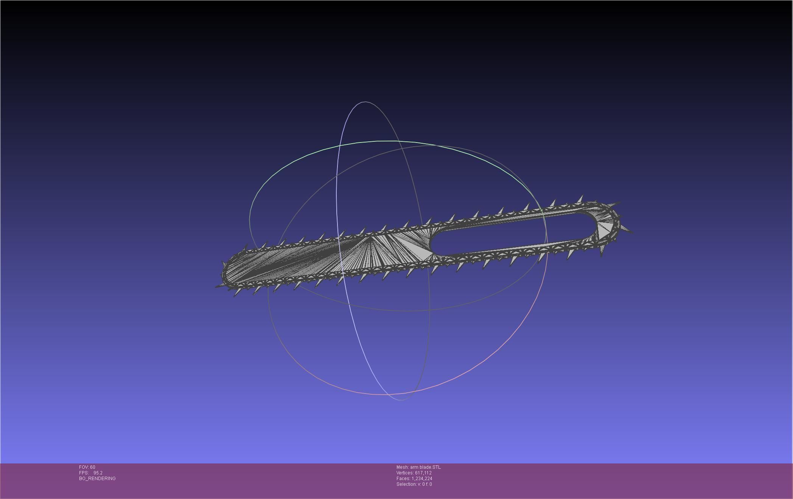The image size is (793, 499).
Task: Select the Selection: v: 0 f: 0 text
Action: click(x=414, y=484)
